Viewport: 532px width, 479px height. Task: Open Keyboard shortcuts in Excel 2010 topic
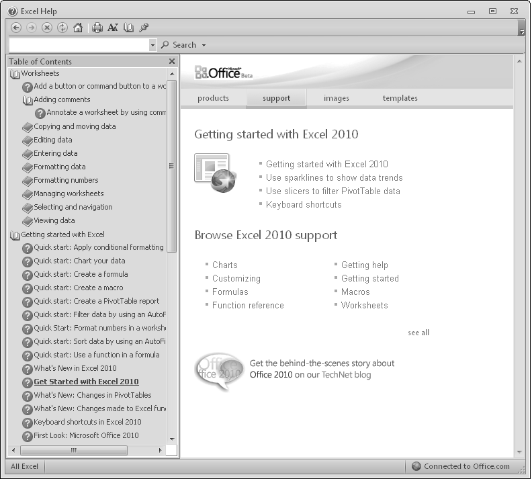(87, 422)
